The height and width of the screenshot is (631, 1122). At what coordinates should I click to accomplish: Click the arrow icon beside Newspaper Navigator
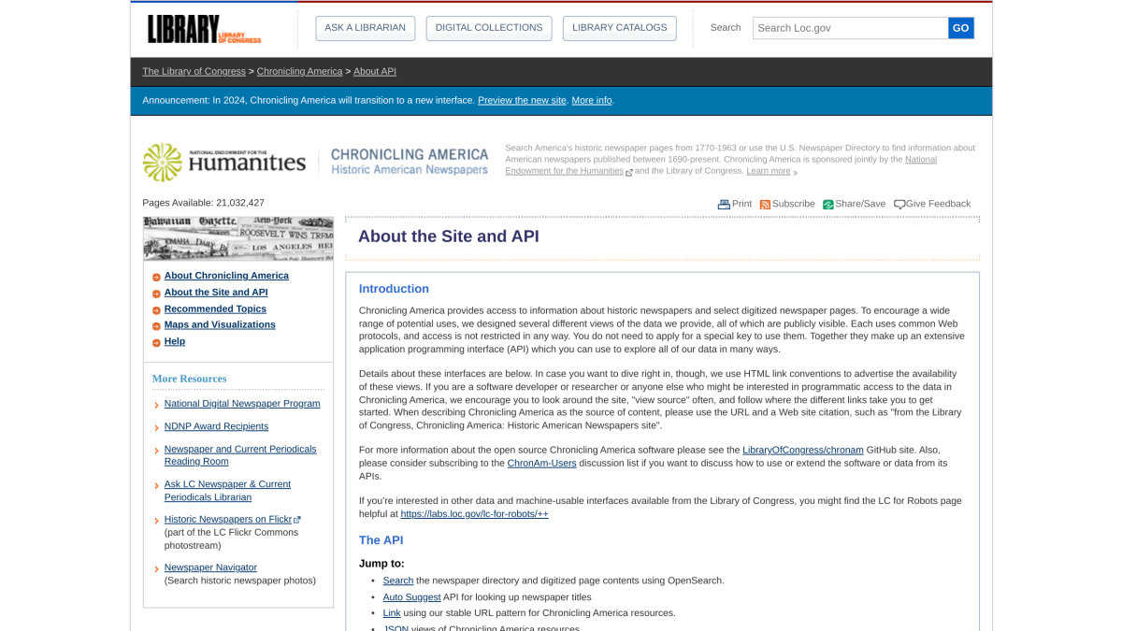156,569
